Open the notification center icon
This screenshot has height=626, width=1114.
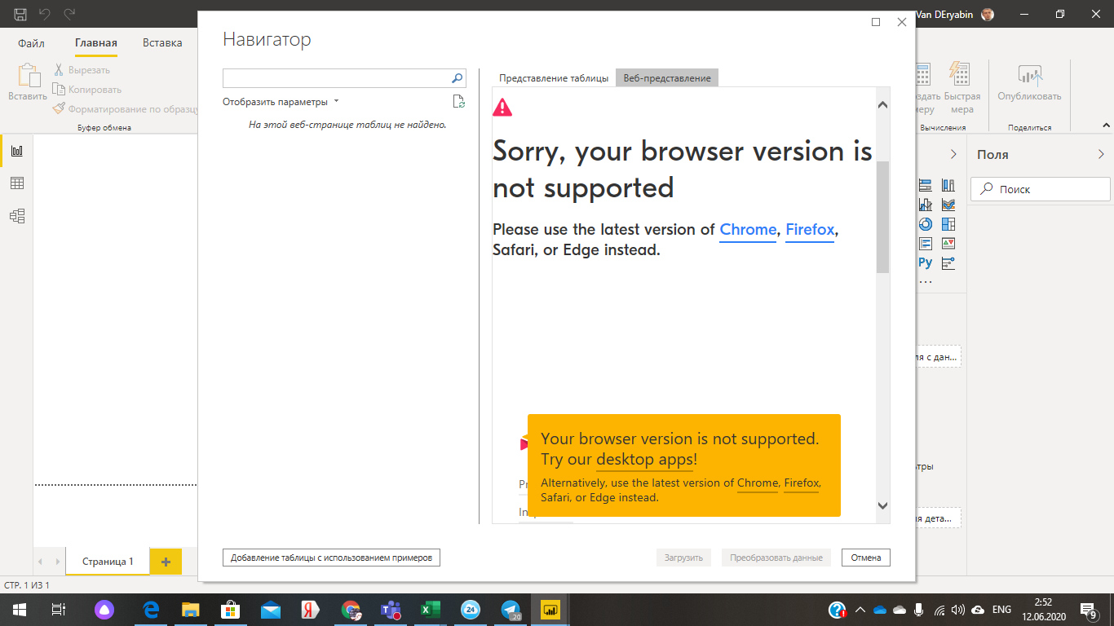(x=1087, y=609)
